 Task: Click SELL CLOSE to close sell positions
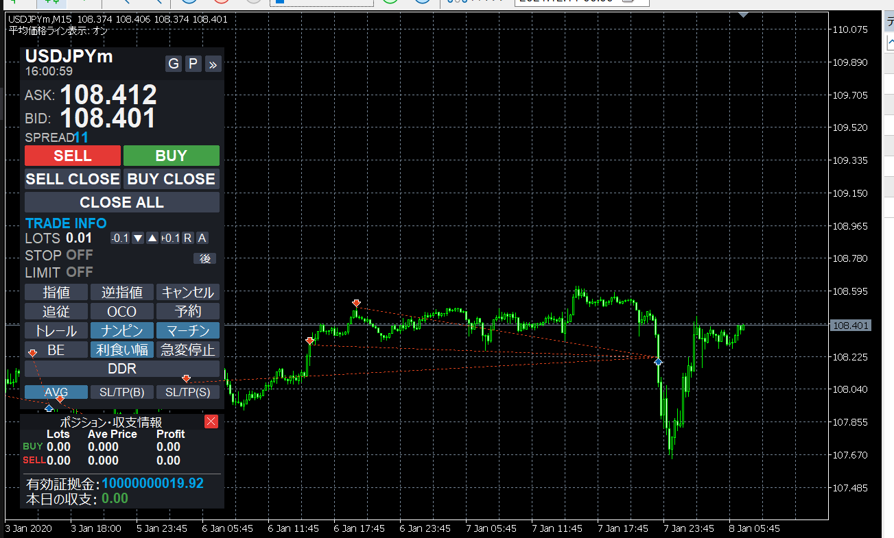[x=73, y=179]
